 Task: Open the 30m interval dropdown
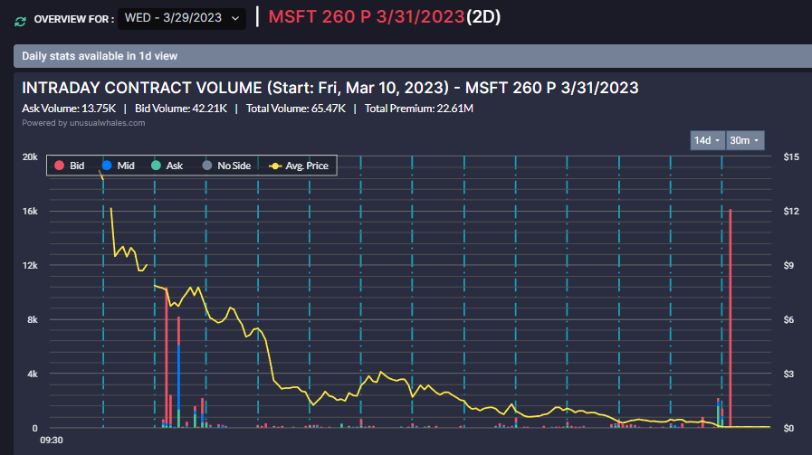point(745,140)
